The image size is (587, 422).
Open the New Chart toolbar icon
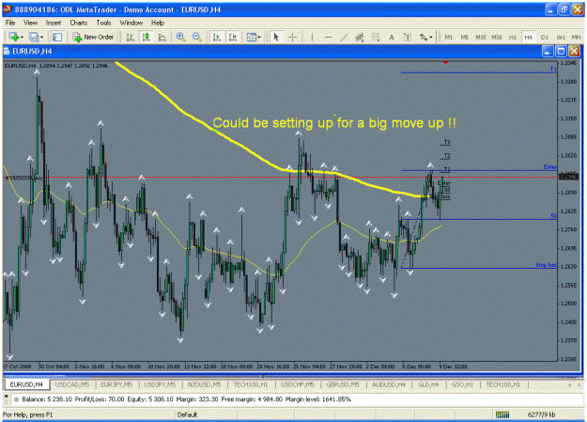click(14, 37)
